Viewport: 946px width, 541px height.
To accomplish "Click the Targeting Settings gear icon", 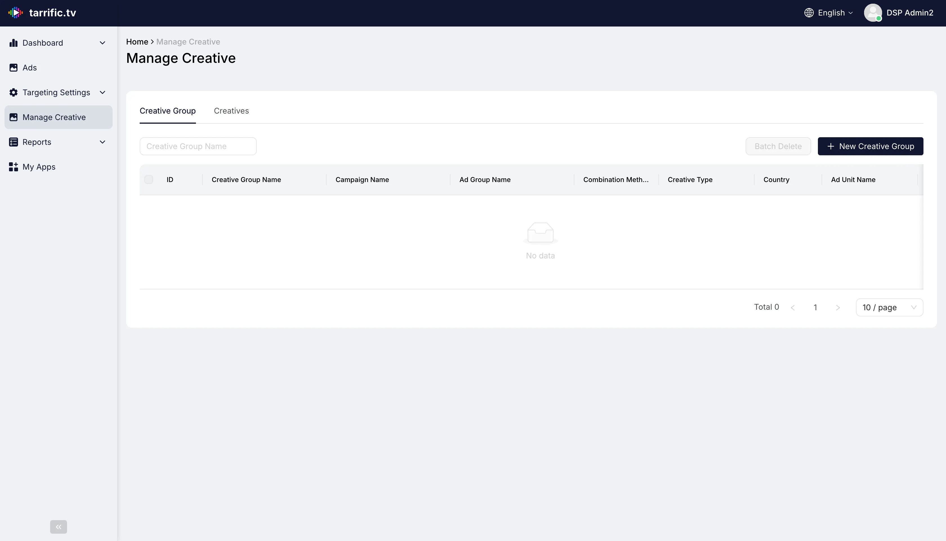I will [13, 92].
